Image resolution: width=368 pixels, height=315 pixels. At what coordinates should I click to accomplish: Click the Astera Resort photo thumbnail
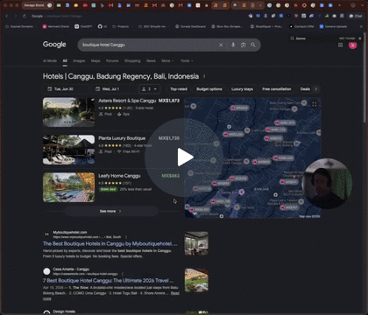click(x=69, y=112)
